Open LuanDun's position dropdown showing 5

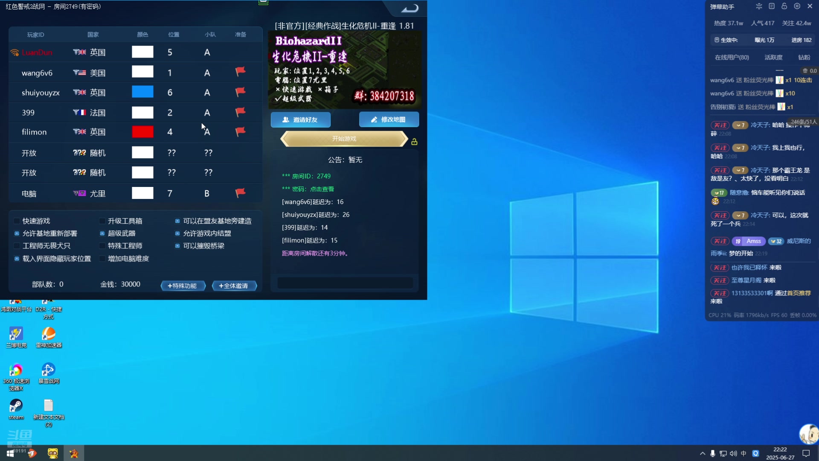point(170,52)
